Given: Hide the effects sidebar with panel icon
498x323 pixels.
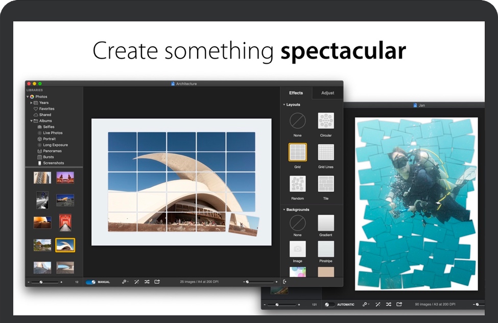Looking at the screenshot, I should pyautogui.click(x=284, y=282).
